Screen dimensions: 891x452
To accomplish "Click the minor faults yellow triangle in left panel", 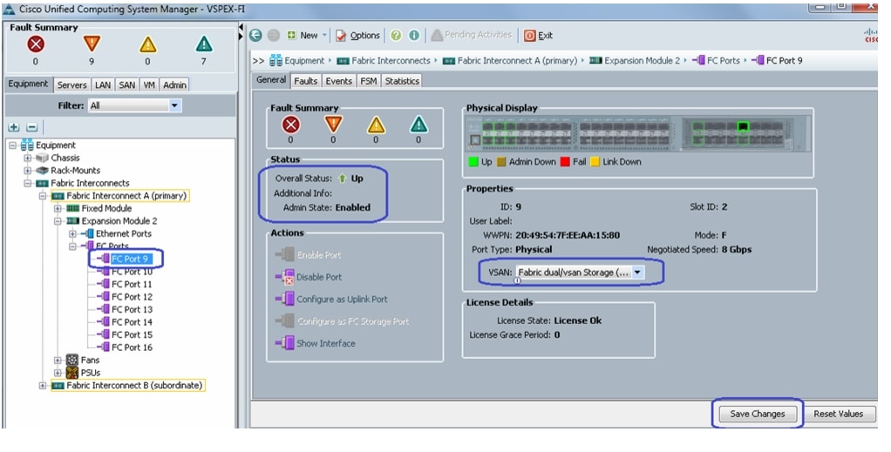I will pyautogui.click(x=147, y=44).
